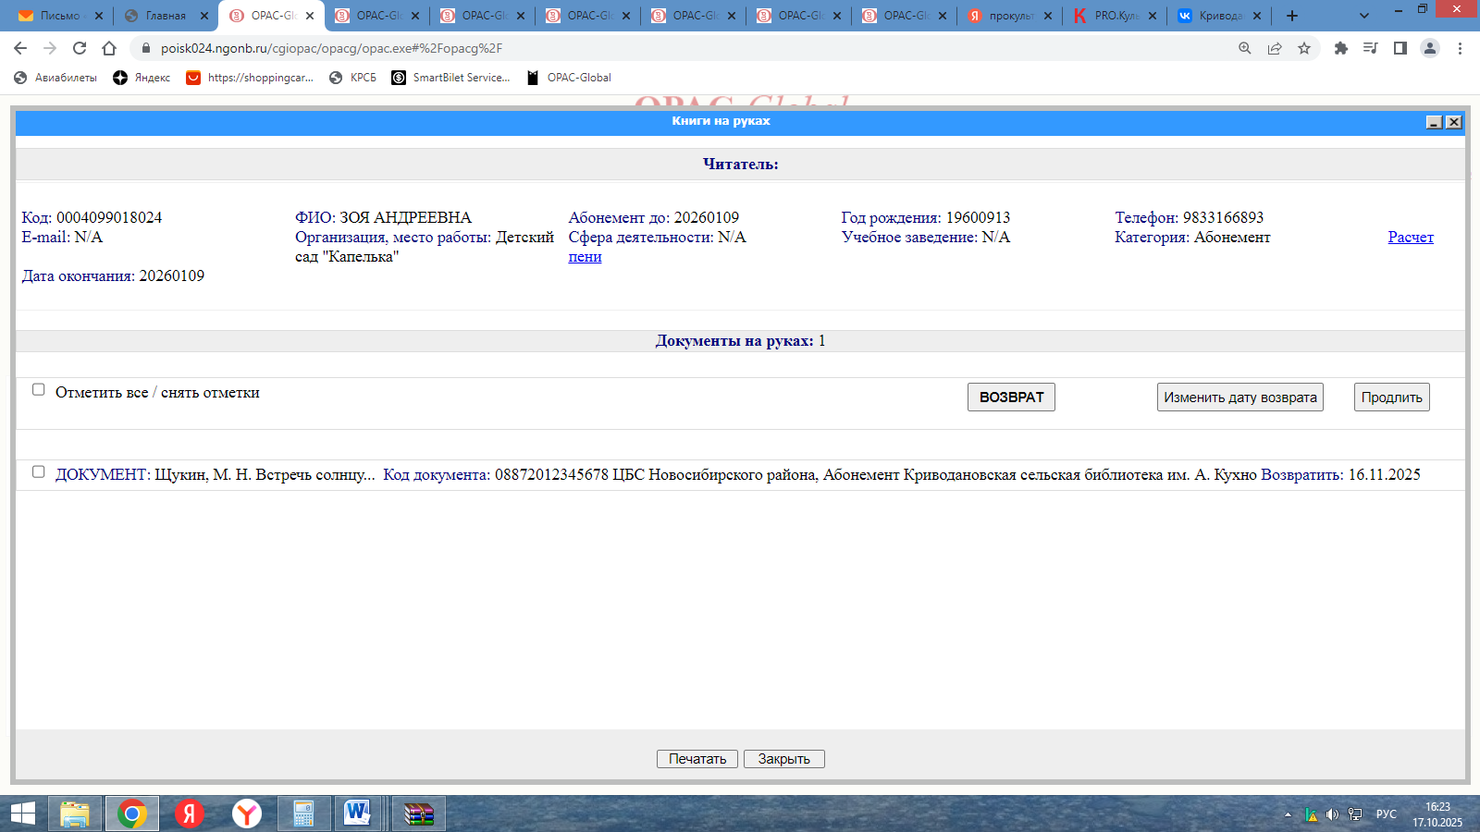Open the Chrome three-dot menu
Image resolution: width=1480 pixels, height=832 pixels.
click(1460, 48)
